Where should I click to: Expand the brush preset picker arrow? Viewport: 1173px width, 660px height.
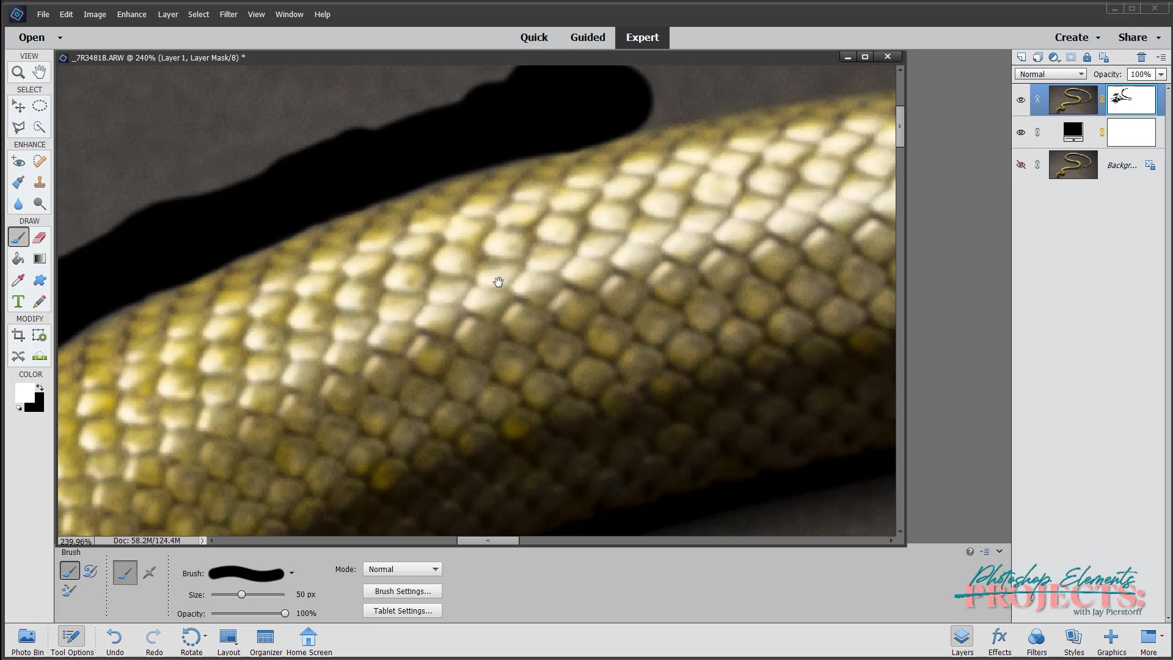(291, 573)
